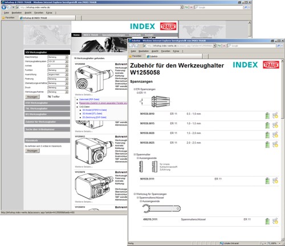Open the Ausrichtung dropdown

[58, 74]
